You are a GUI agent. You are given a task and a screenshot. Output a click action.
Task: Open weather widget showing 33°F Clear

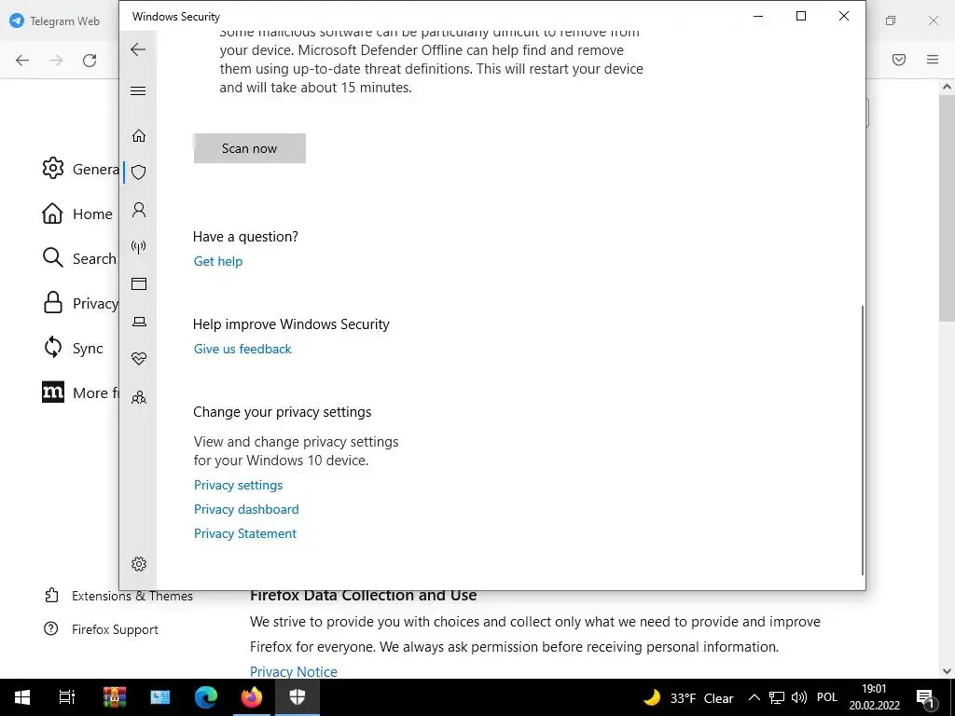coord(689,697)
